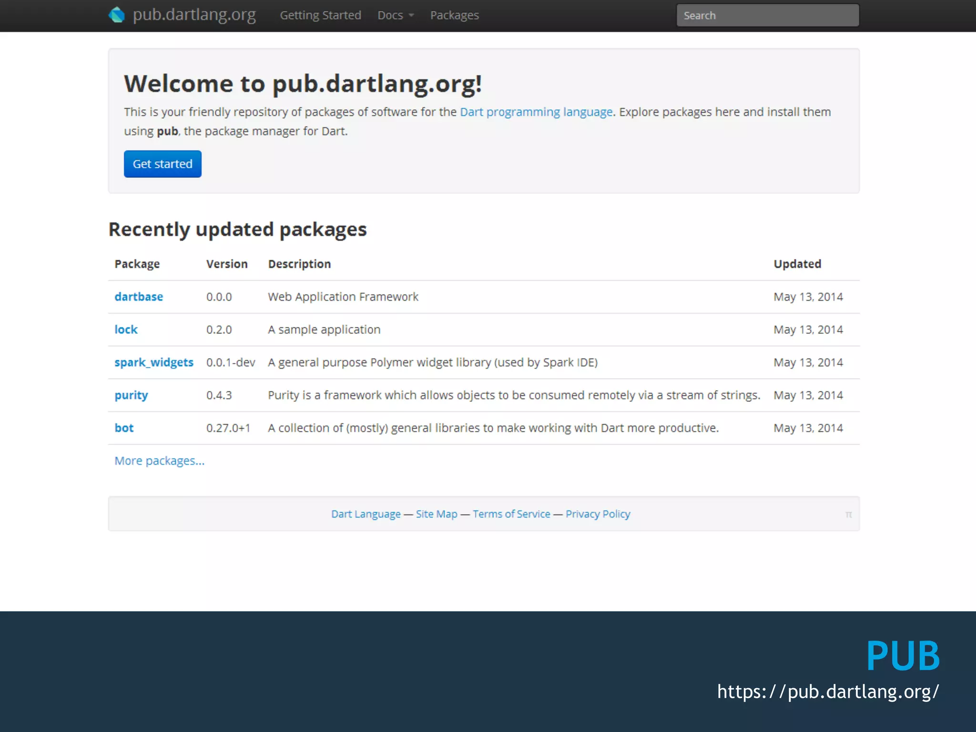Image resolution: width=976 pixels, height=732 pixels.
Task: Open the pub.dartlang.org home brand link
Action: point(194,15)
